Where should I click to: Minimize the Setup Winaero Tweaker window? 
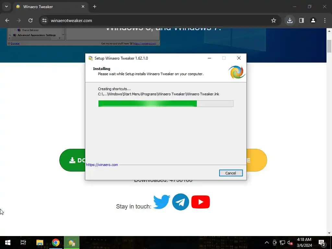coord(209,58)
